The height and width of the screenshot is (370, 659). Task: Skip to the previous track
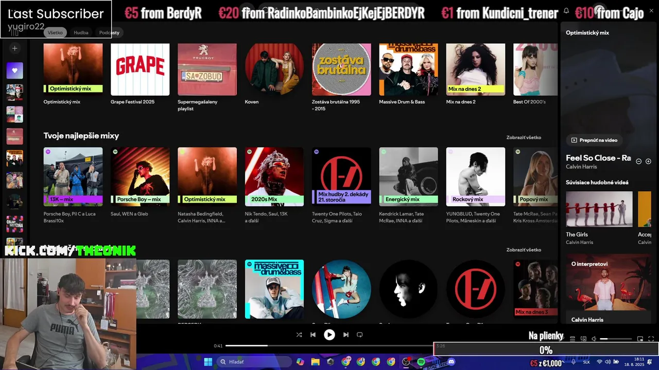(x=313, y=335)
